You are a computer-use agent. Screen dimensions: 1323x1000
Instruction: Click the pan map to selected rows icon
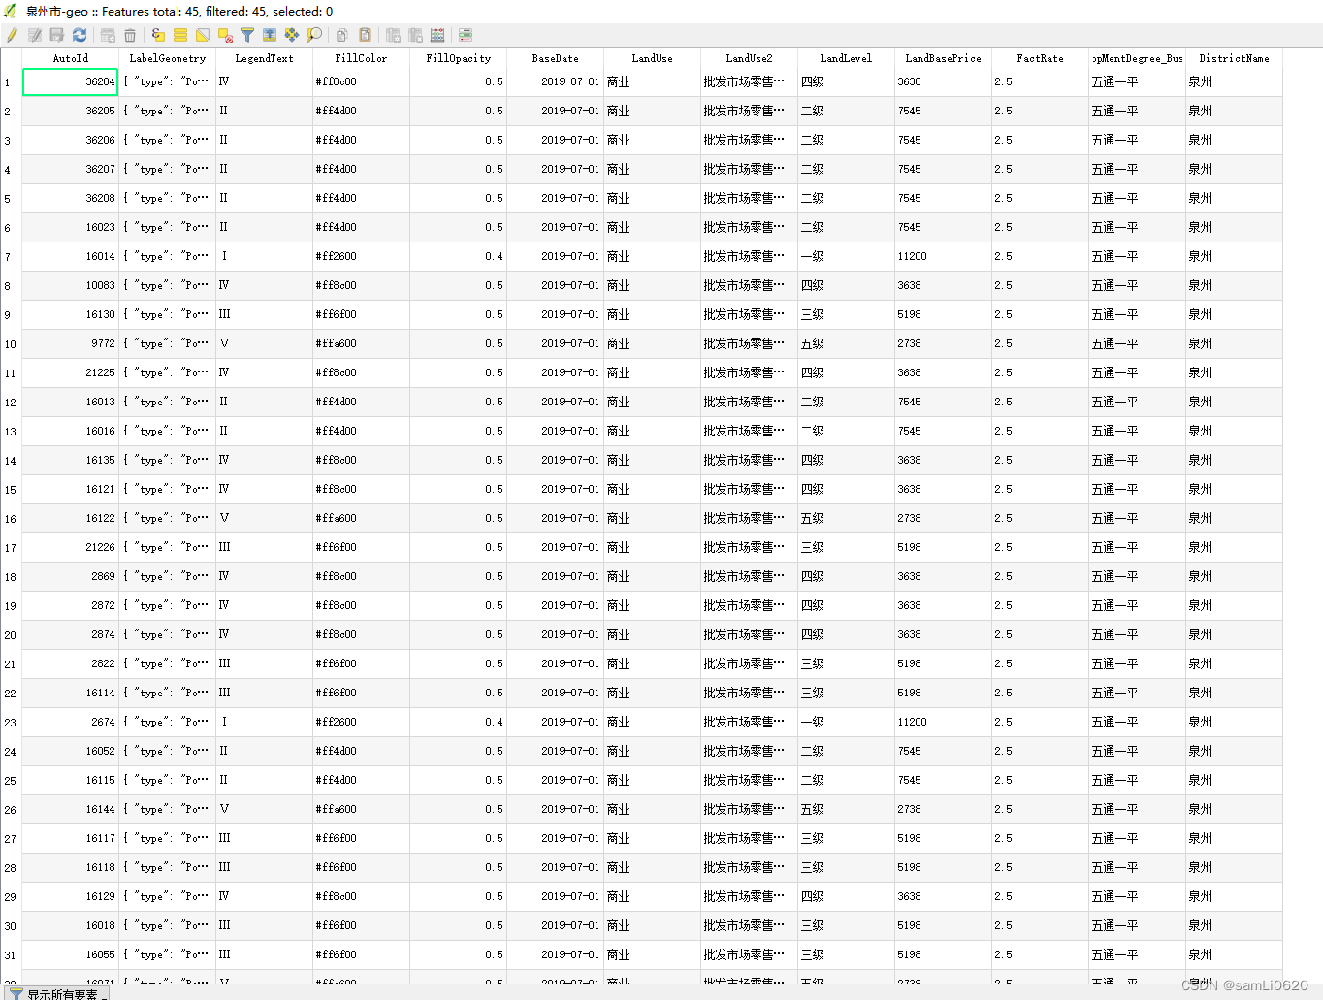pyautogui.click(x=292, y=35)
